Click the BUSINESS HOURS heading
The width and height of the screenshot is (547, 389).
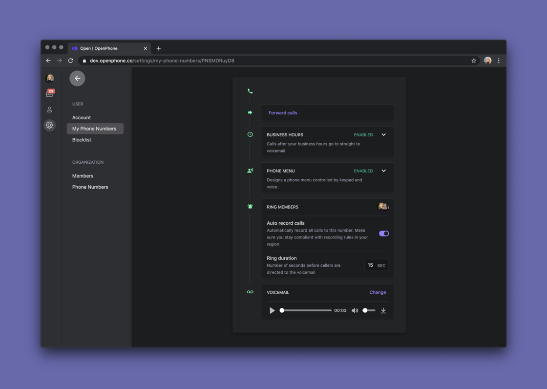[x=285, y=135]
